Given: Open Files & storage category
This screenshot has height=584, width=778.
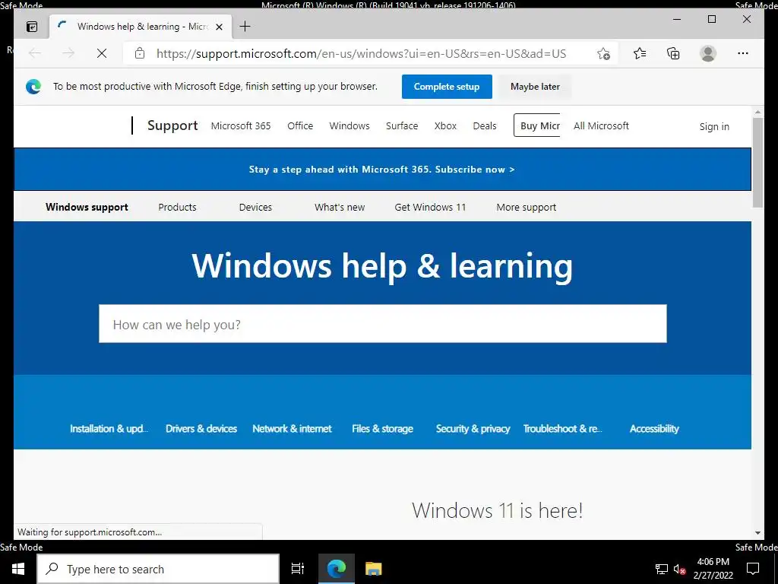Looking at the screenshot, I should pos(383,429).
